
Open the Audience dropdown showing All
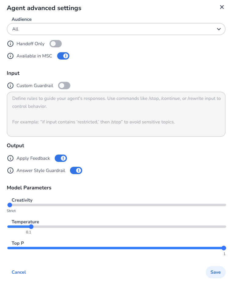point(116,29)
